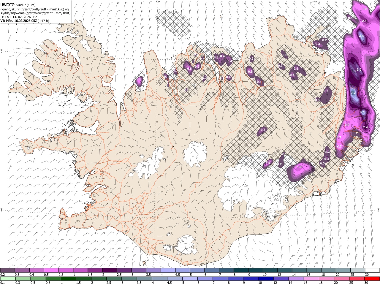Click the 2.1 snowfall value on map
Image resolution: width=380 pixels, height=285 pixels.
pos(365,21)
